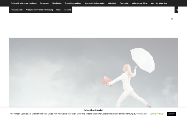187x117 pixels.
Task: Open 'Ein Blog für Mütter und Heldinnen' menu
Action: pos(24,3)
